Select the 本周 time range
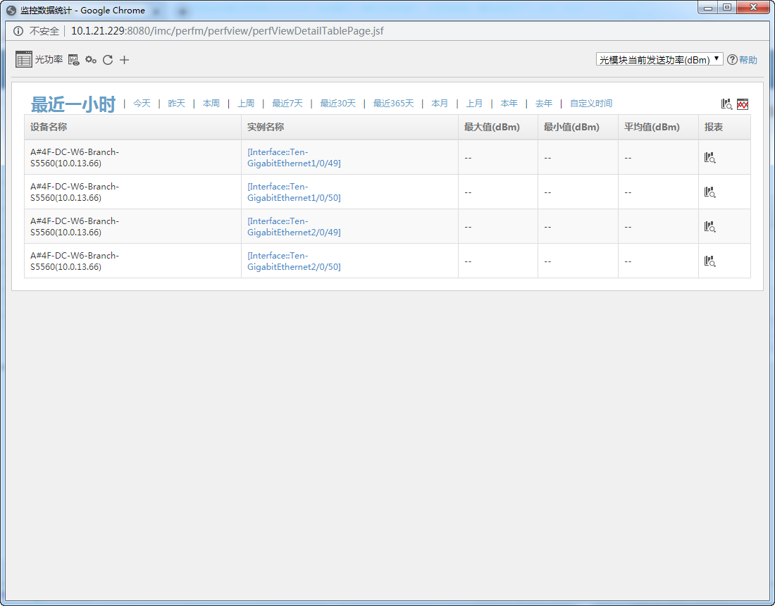Image resolution: width=775 pixels, height=606 pixels. 211,104
